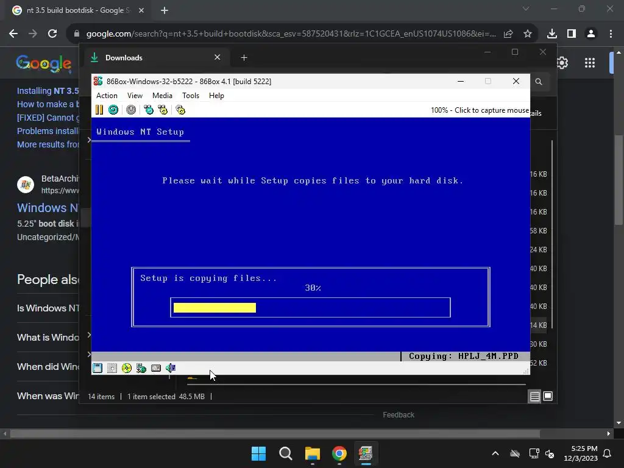Open the Action menu in 86Box
The height and width of the screenshot is (468, 624).
click(x=107, y=96)
